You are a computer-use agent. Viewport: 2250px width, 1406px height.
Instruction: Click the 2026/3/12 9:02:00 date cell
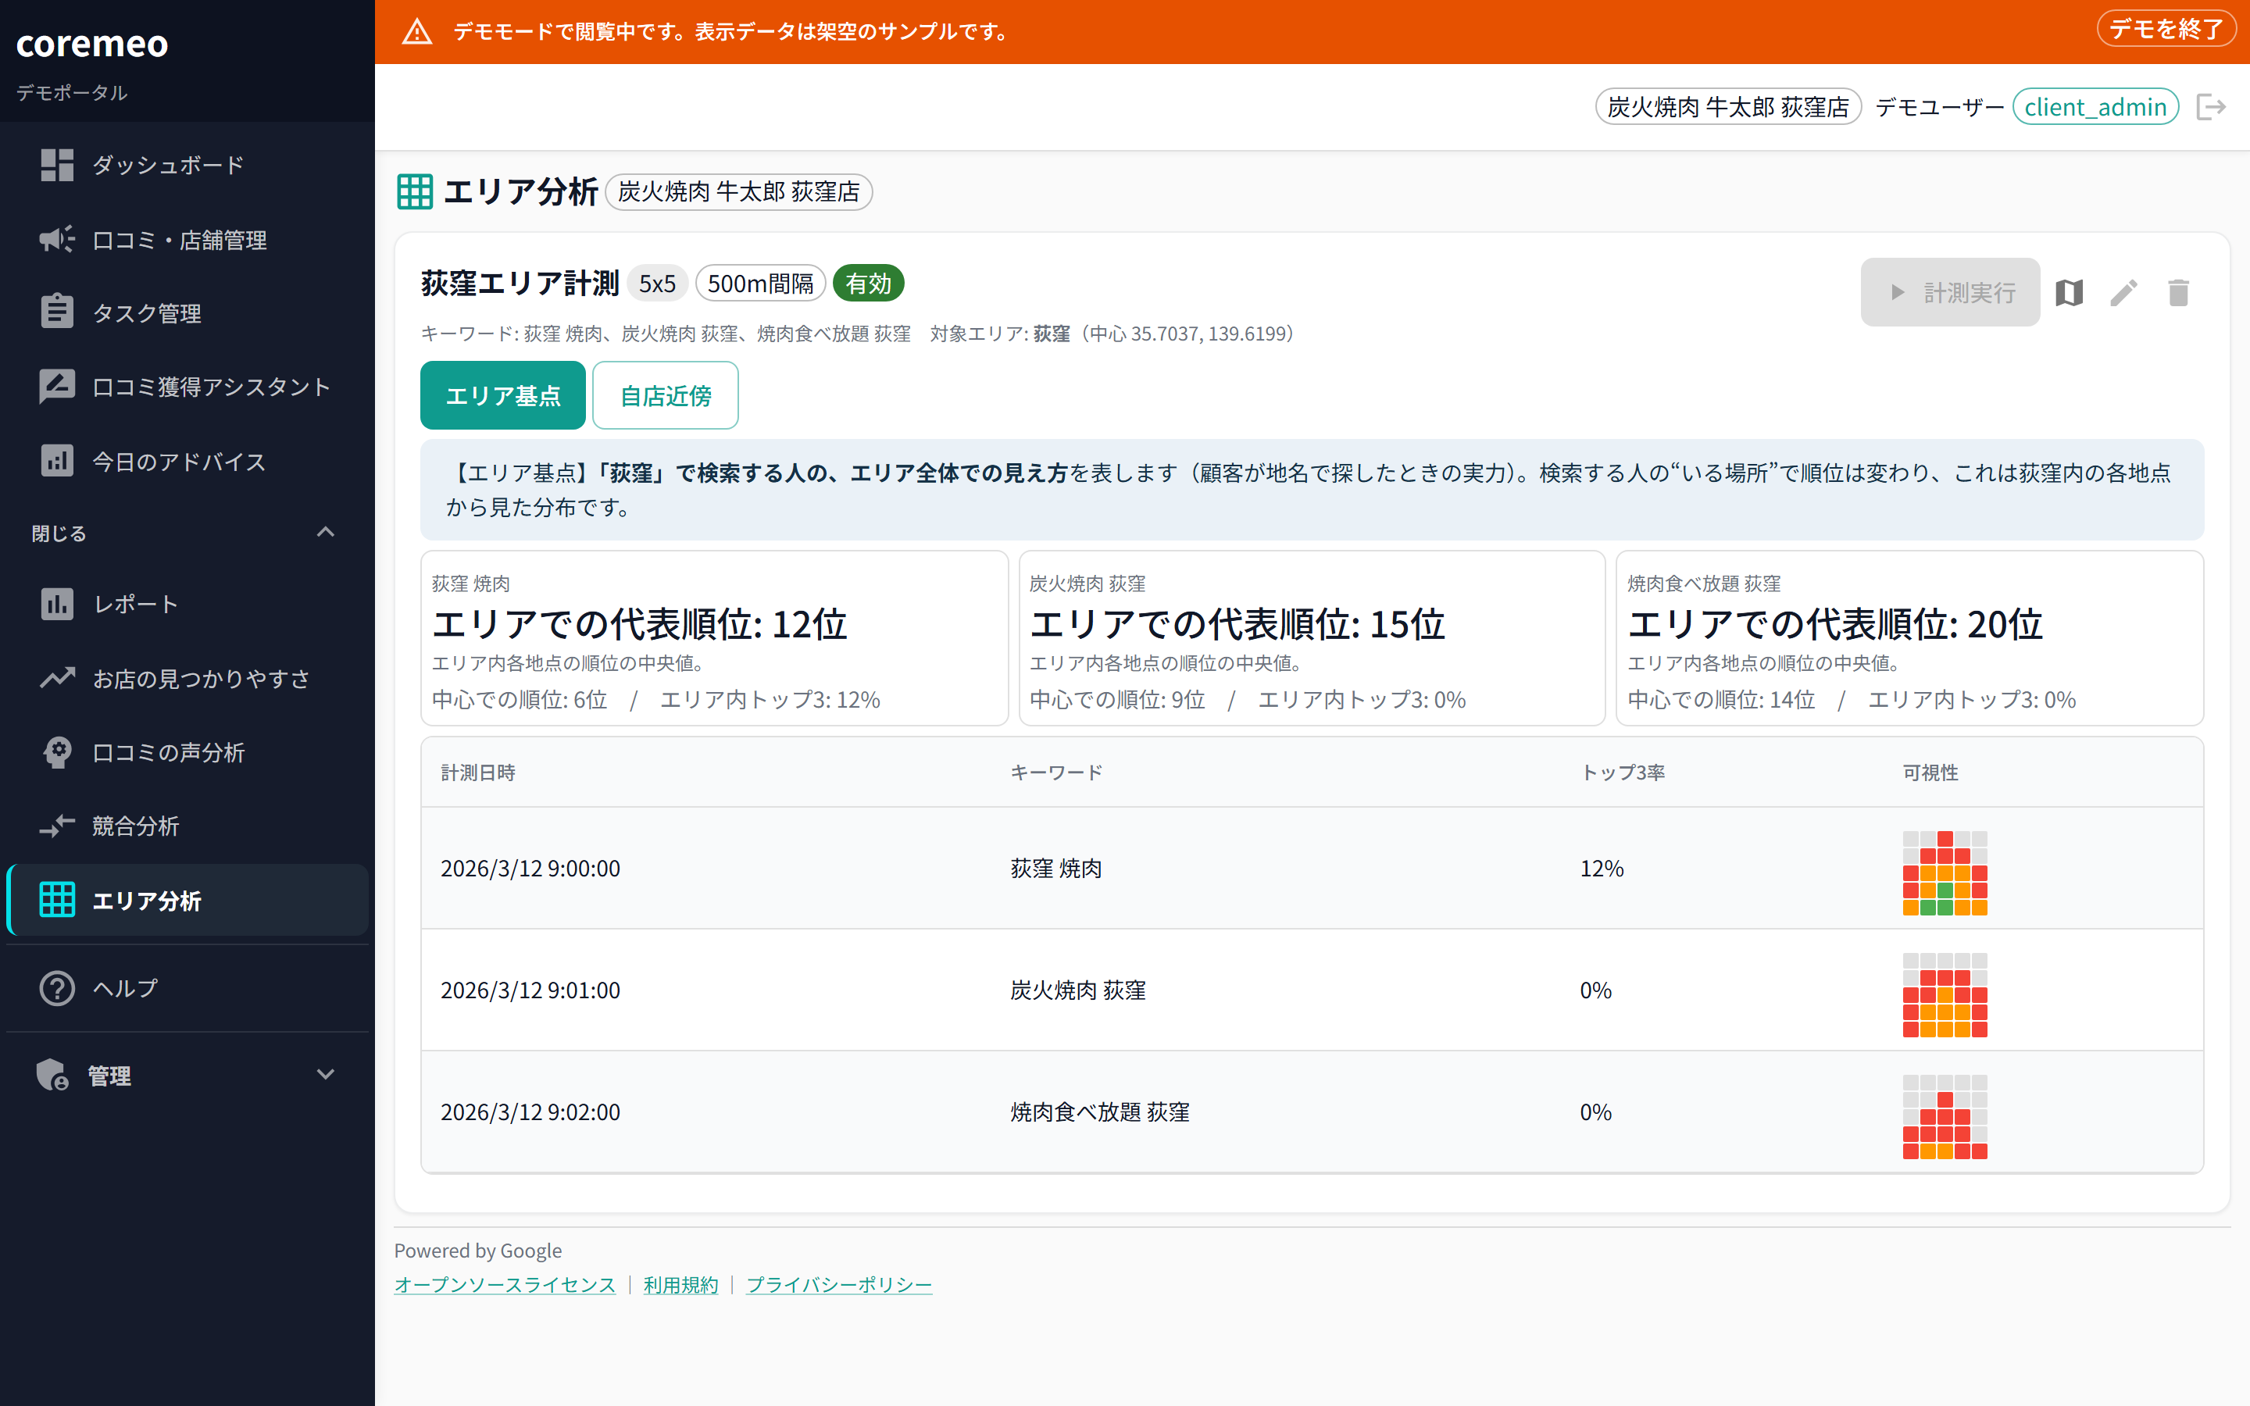pyautogui.click(x=530, y=1112)
